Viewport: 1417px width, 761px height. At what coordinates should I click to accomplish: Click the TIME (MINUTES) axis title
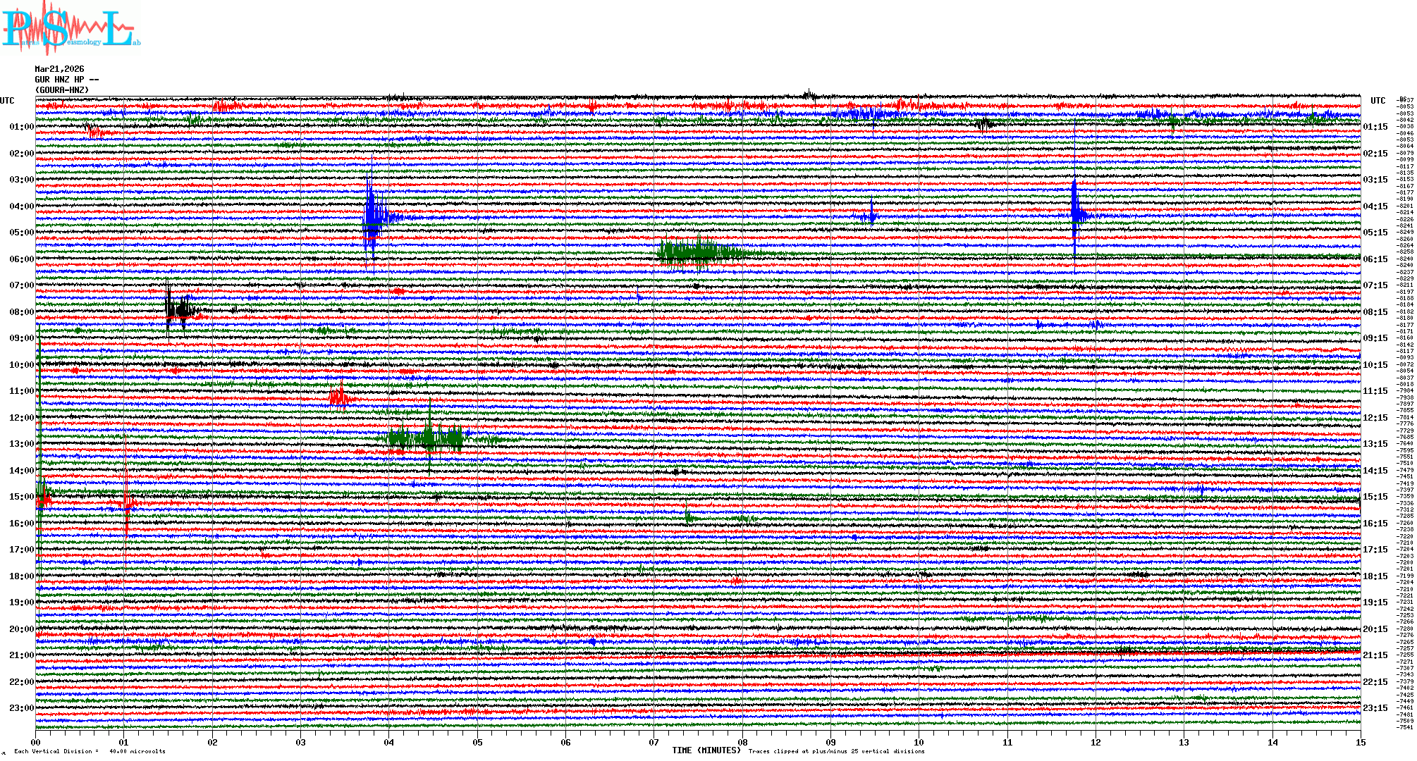[706, 750]
